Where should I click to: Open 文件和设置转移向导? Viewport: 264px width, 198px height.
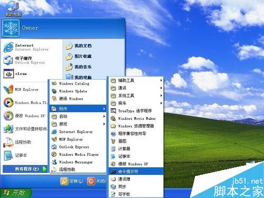pos(25,129)
